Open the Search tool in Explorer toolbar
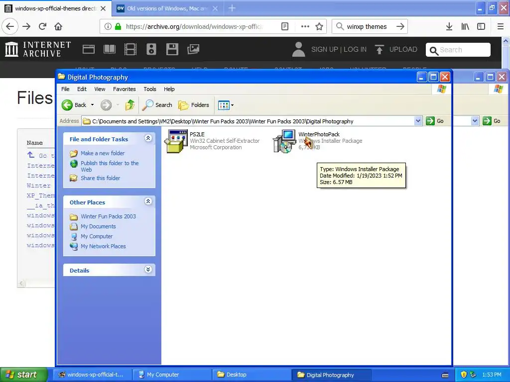510x382 pixels. [157, 105]
